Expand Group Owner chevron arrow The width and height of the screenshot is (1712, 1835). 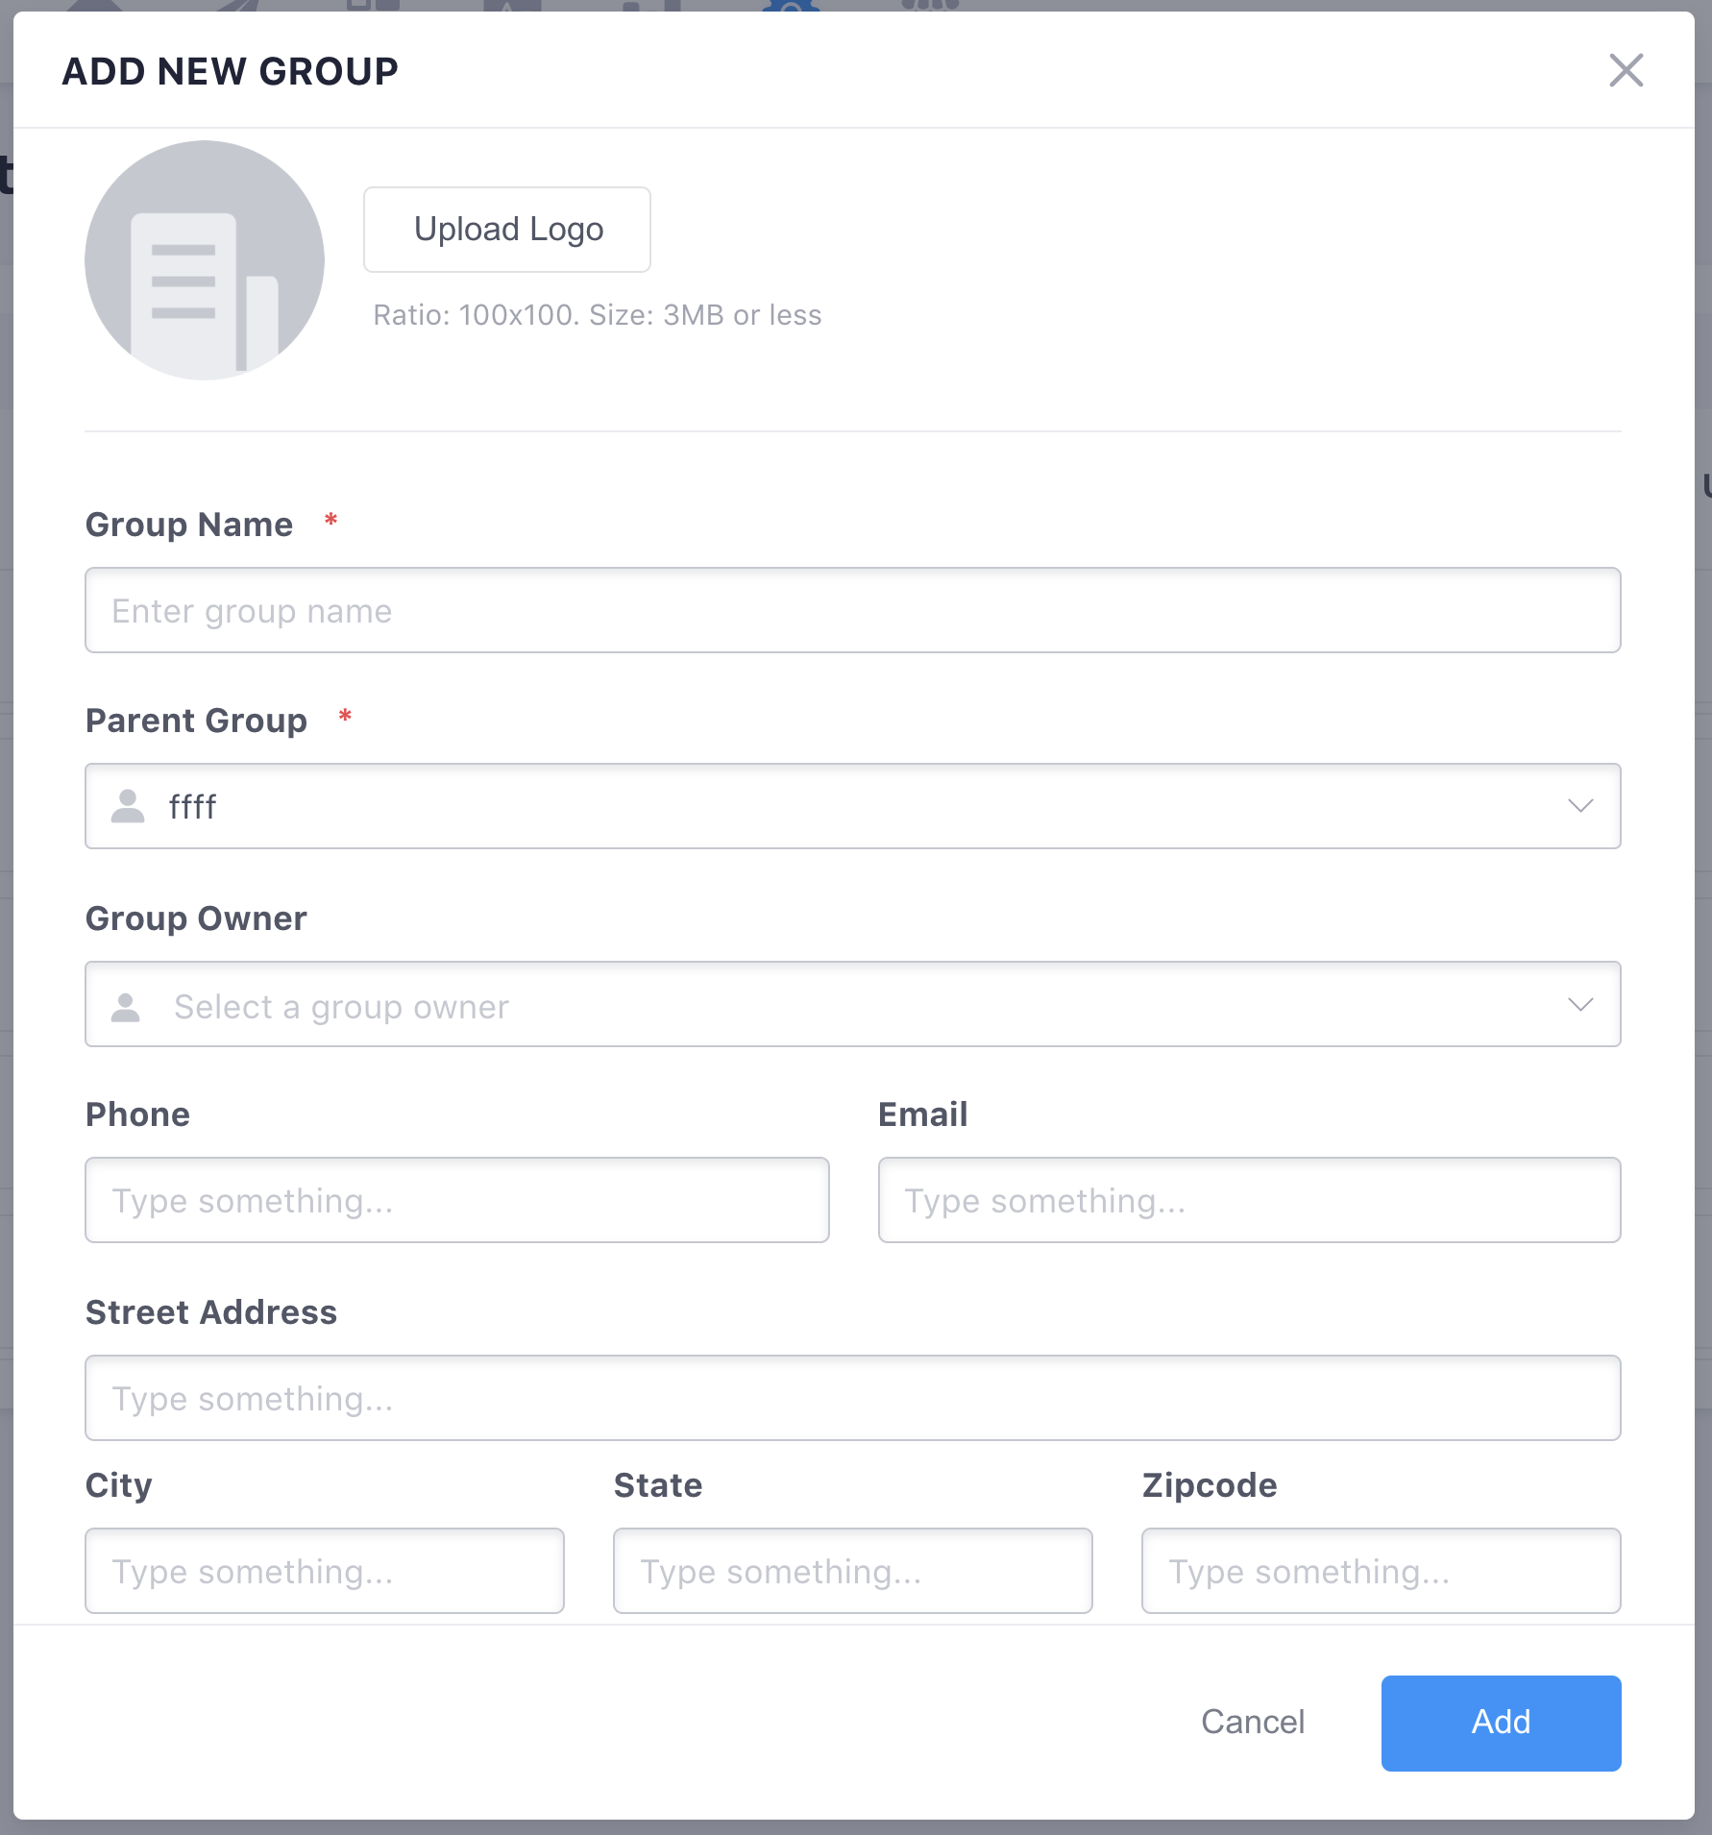click(1580, 1005)
